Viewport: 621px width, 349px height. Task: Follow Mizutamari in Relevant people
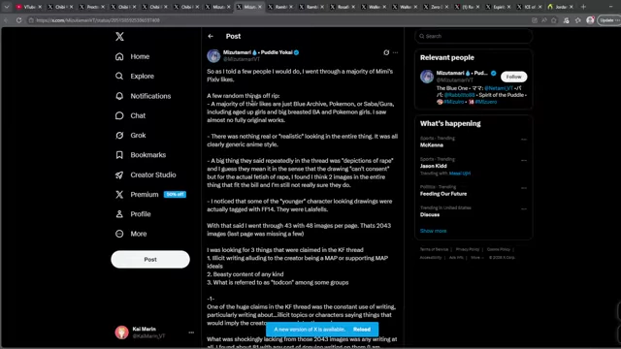[x=513, y=77]
